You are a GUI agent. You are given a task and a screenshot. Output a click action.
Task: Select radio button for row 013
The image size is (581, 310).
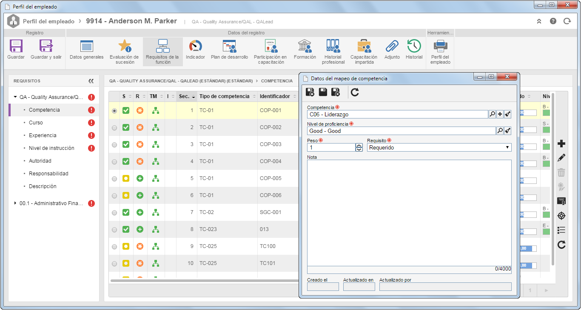click(114, 229)
